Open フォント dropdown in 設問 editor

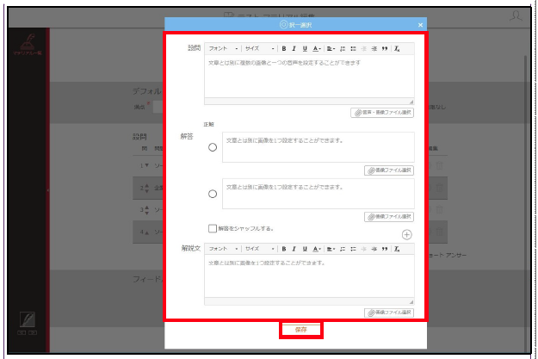pyautogui.click(x=223, y=49)
